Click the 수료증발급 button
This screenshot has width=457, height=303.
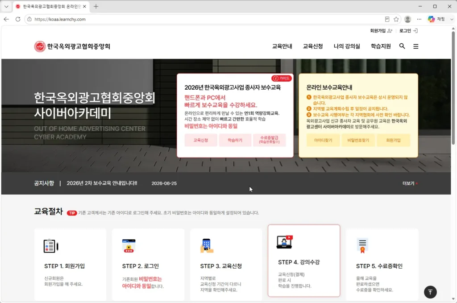tap(269, 140)
